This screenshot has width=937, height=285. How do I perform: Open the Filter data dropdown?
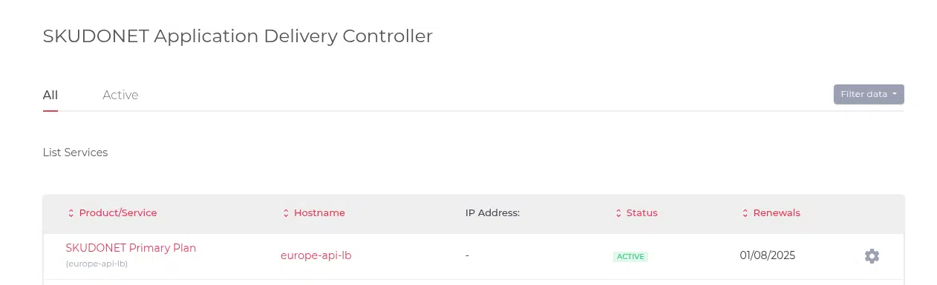869,94
